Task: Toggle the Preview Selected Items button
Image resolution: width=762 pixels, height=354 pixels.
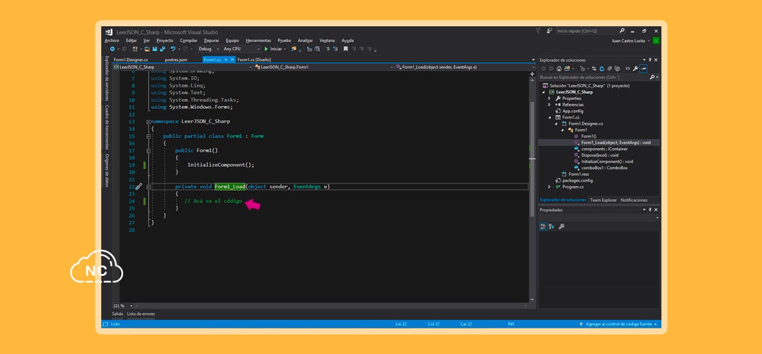Action: click(x=644, y=68)
